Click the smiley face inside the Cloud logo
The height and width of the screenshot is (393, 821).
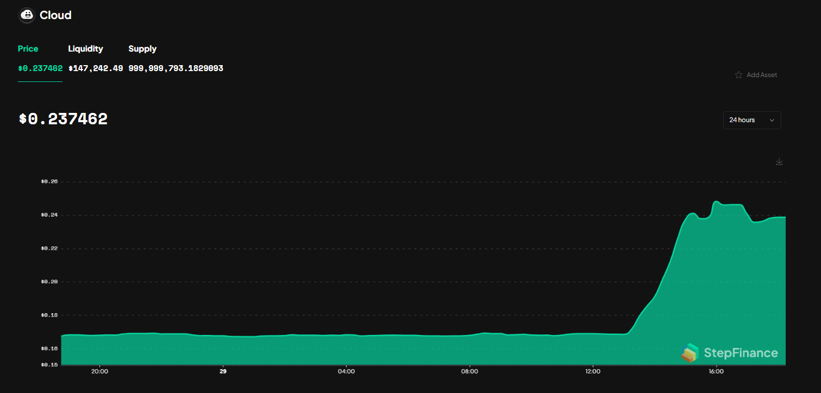27,15
